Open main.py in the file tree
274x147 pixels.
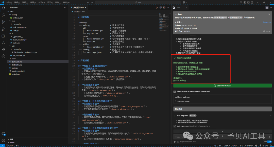pyautogui.click(x=15, y=68)
